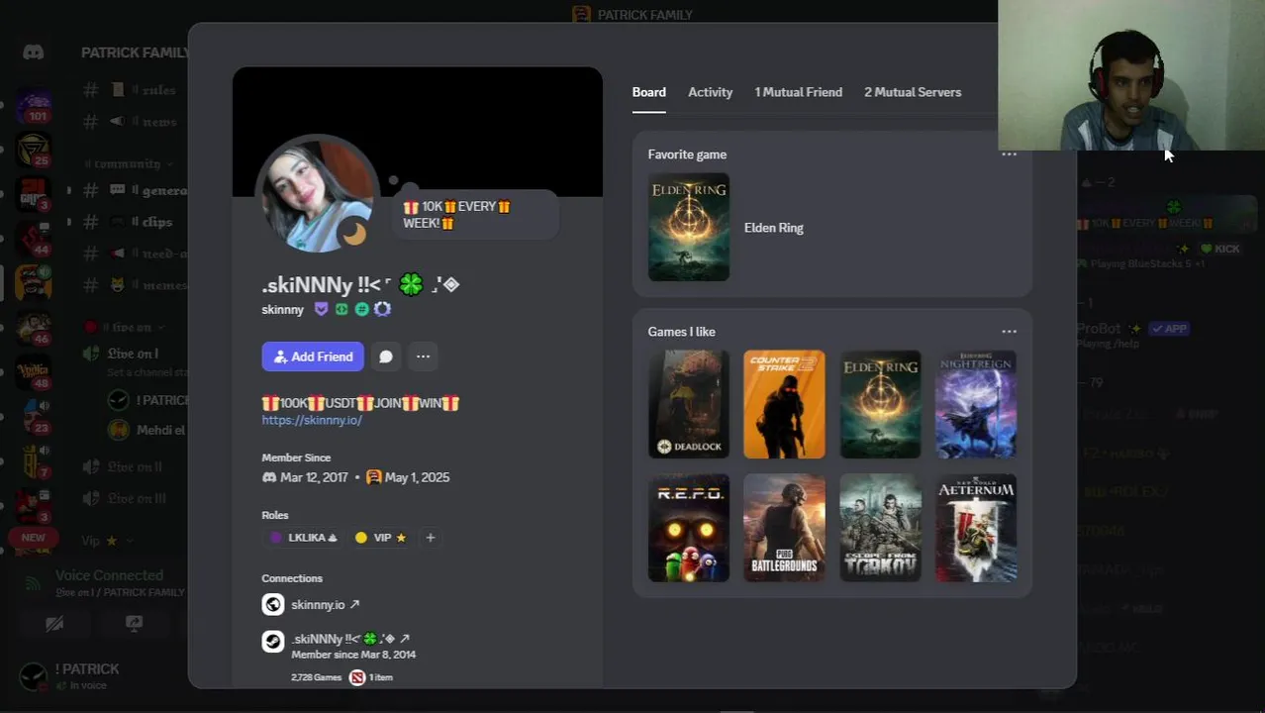The height and width of the screenshot is (713, 1265).
Task: Click the ! PATRICK user panel avatar
Action: click(34, 676)
